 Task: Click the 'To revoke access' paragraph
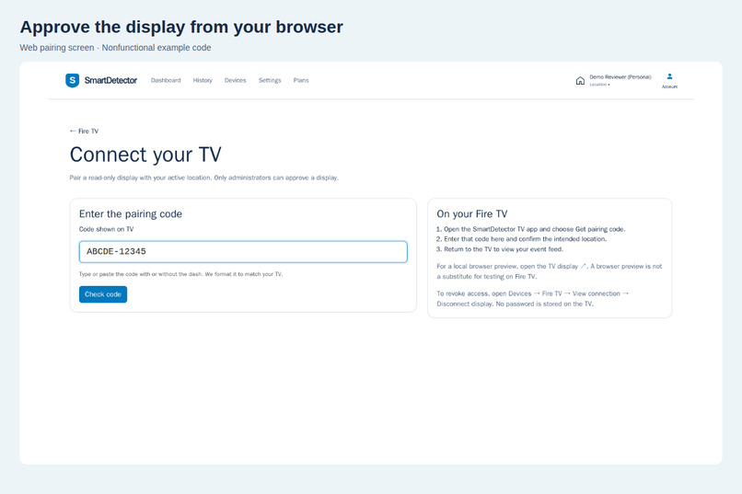(x=533, y=299)
